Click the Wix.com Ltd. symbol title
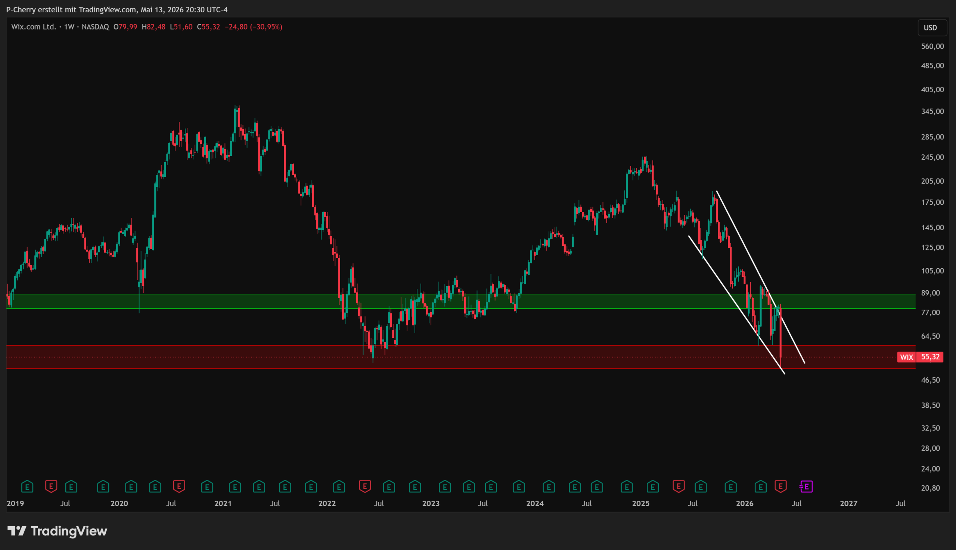 [34, 27]
